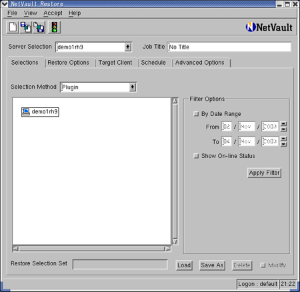Switch to the Advanced Options tab
300x292 pixels.
click(x=200, y=63)
